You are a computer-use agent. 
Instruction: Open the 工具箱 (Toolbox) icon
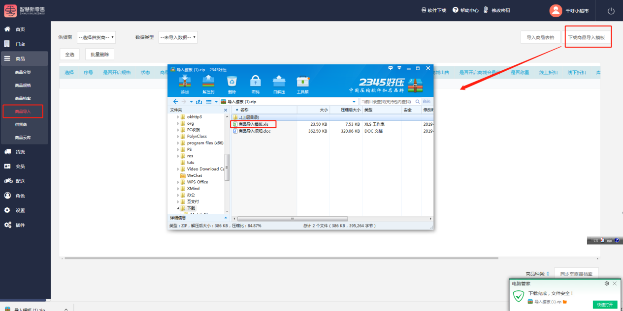(302, 81)
